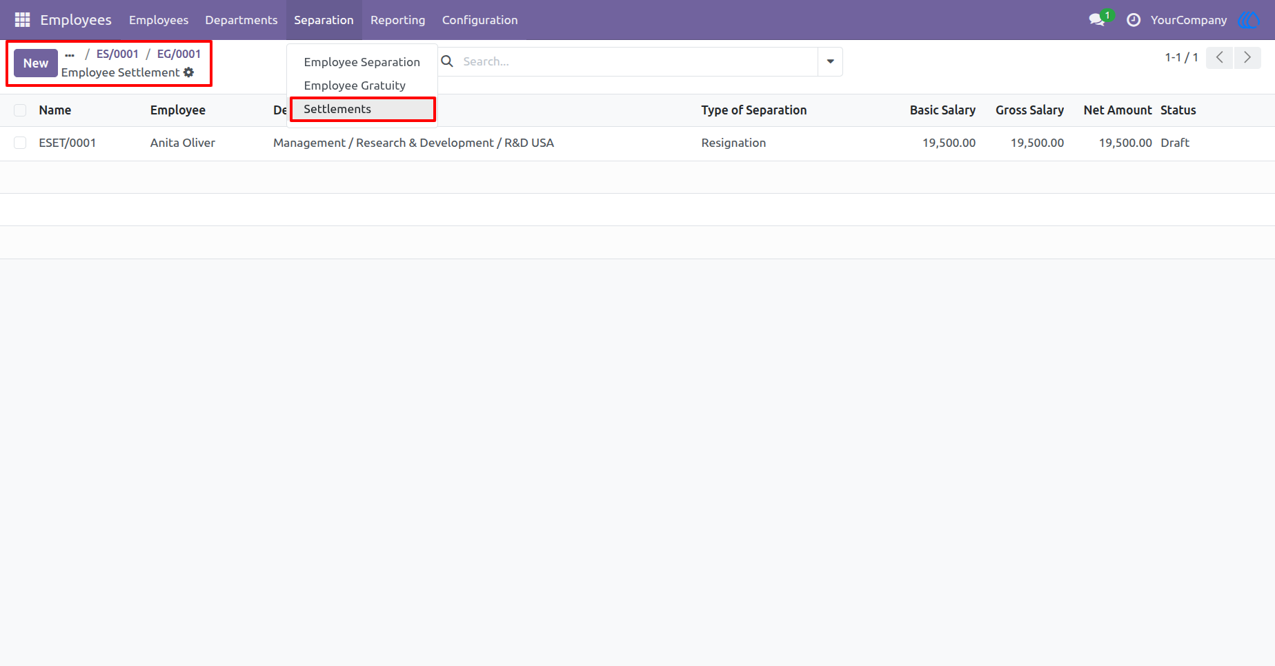Sort by Net Amount column header
Image resolution: width=1275 pixels, height=666 pixels.
[1118, 110]
